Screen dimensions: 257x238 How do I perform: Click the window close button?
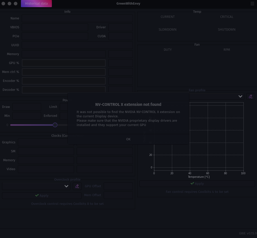(3, 3)
